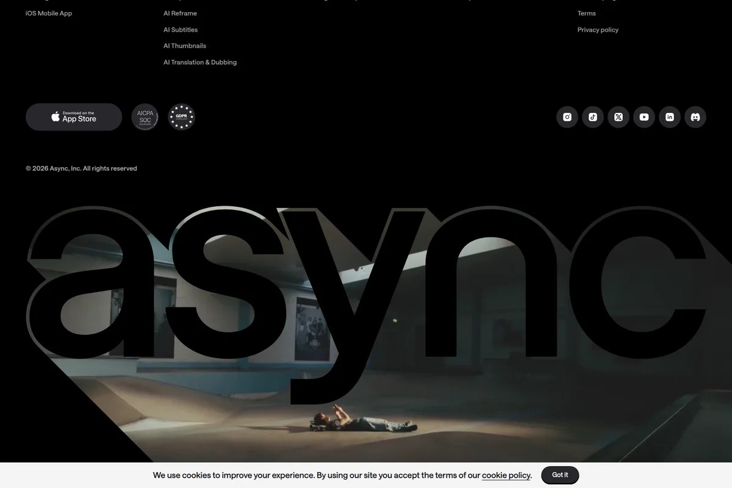The width and height of the screenshot is (732, 488).
Task: Open the iOS Mobile App link
Action: pos(49,13)
